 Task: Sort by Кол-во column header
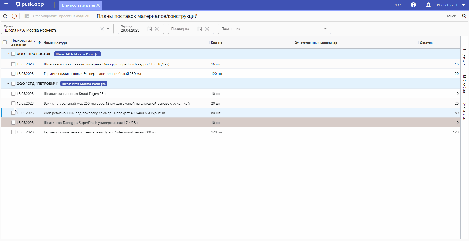[216, 43]
